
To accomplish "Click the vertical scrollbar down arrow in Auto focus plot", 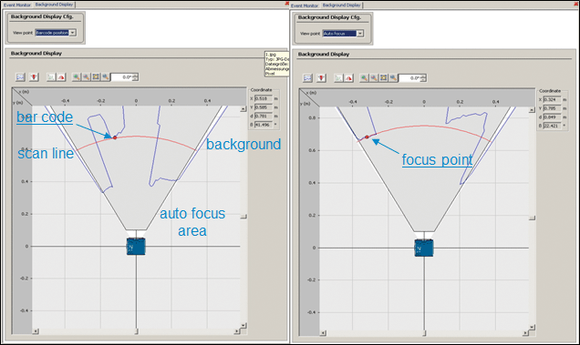I will tap(532, 327).
